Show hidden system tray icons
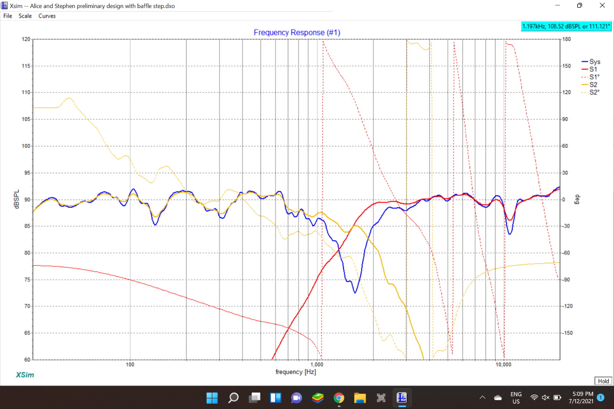This screenshot has height=409, width=614. click(482, 398)
